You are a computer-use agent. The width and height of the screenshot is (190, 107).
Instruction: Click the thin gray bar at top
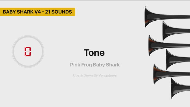coord(95,1)
